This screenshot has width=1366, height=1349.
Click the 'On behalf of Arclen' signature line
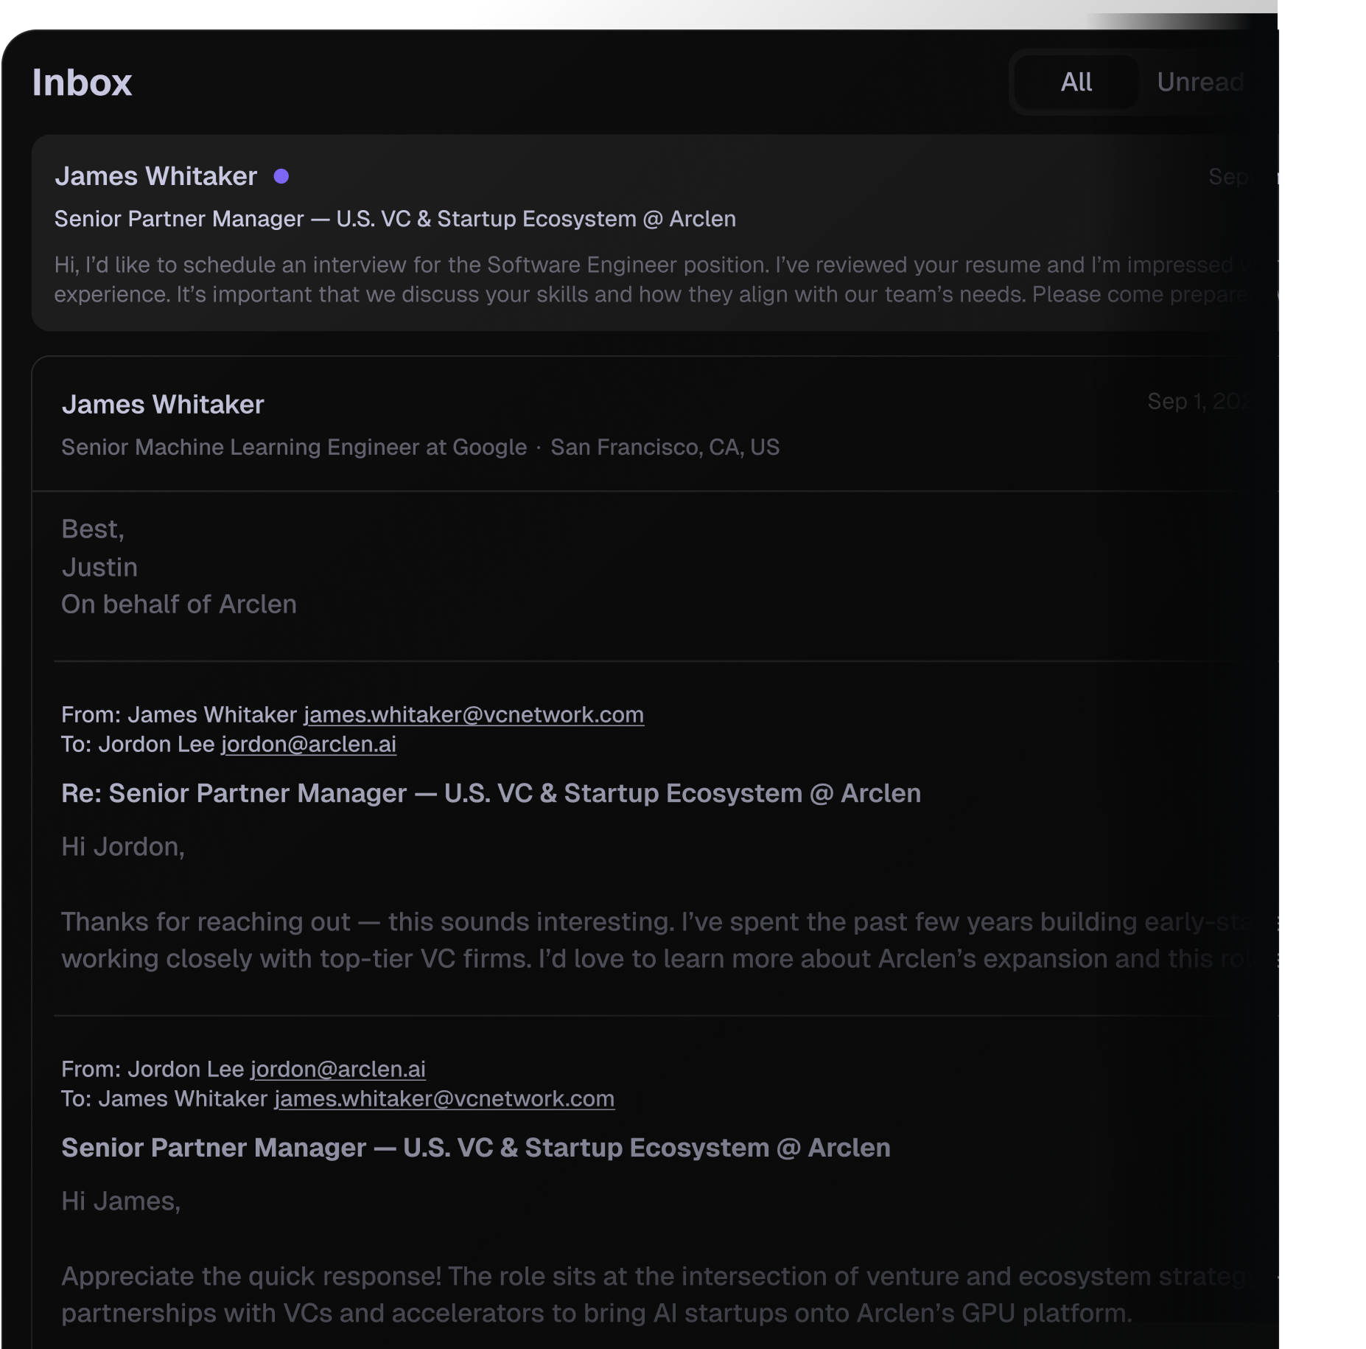[x=179, y=604]
